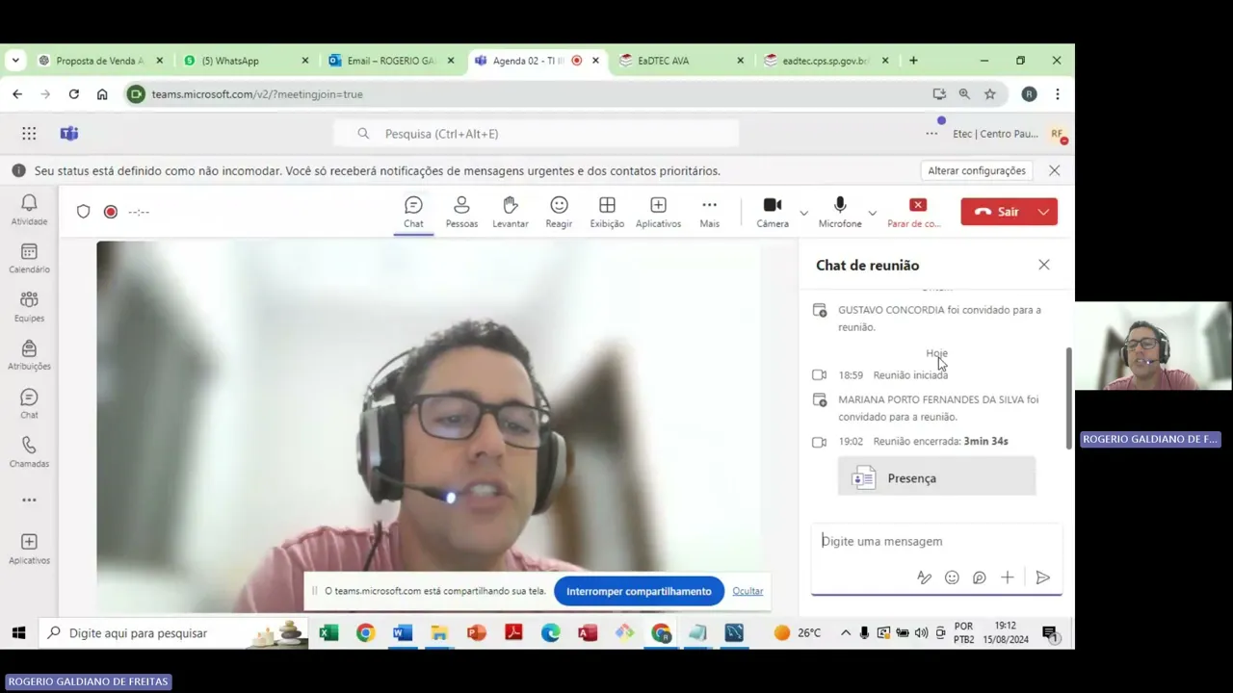Screen dimensions: 1233x693
Task: Open Aplicativos in the meeting toolbar
Action: click(x=658, y=212)
